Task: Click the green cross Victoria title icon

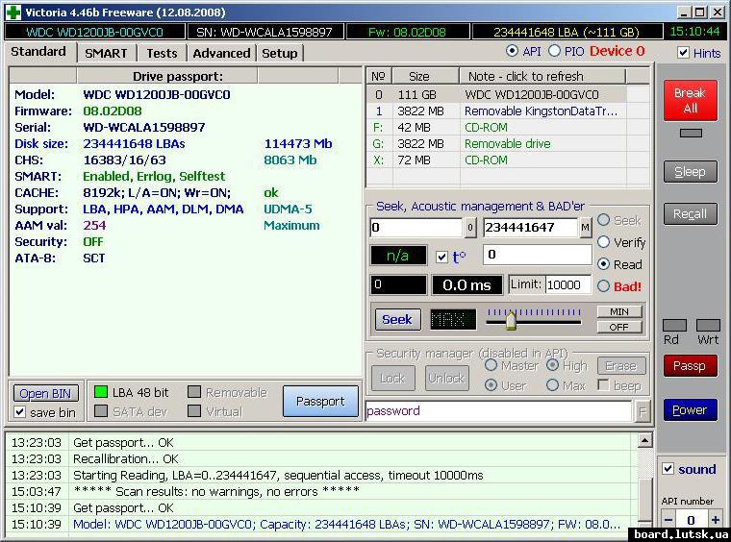Action: click(12, 12)
